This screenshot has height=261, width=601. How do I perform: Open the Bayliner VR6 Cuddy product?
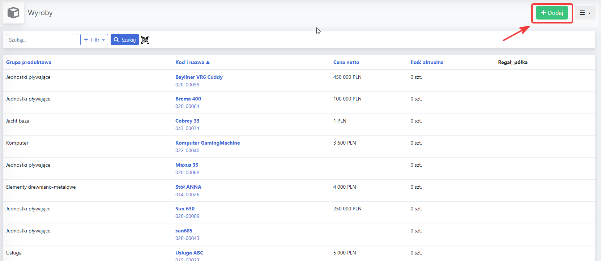coord(199,77)
